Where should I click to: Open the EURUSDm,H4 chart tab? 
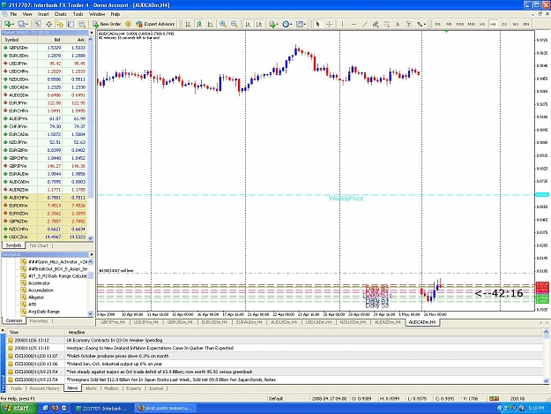point(214,322)
